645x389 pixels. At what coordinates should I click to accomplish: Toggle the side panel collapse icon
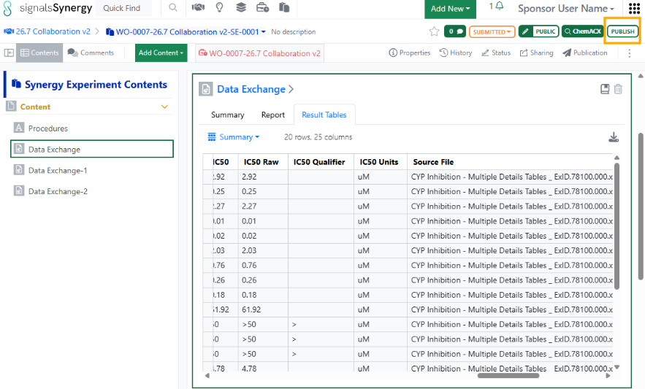(9, 53)
